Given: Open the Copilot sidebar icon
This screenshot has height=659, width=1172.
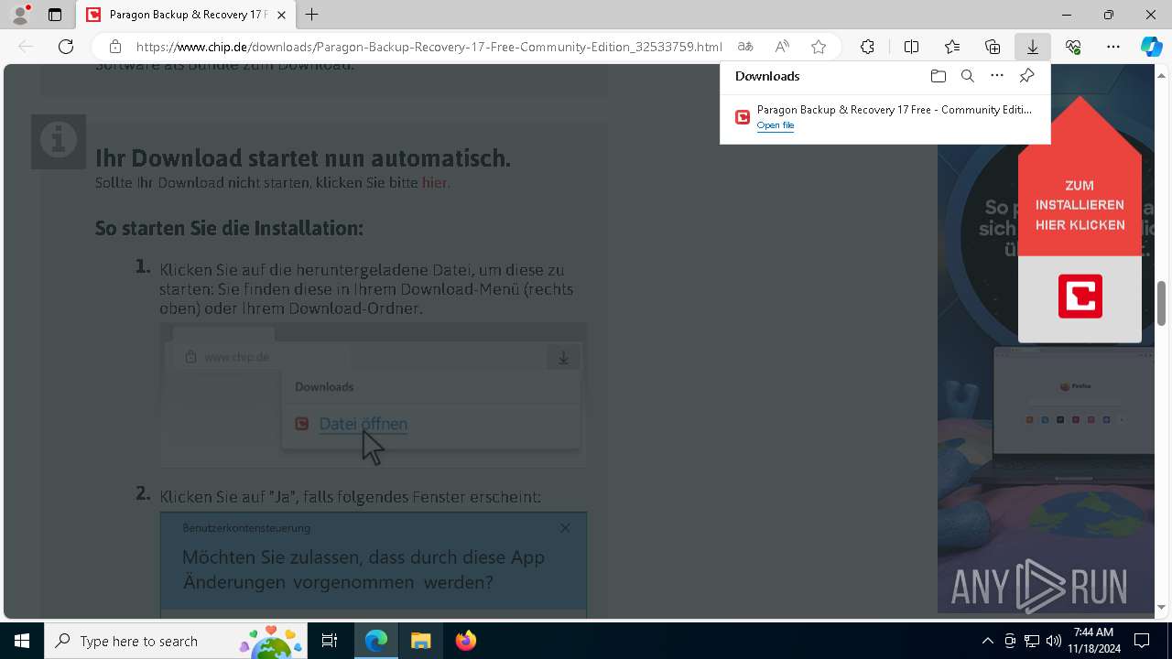Looking at the screenshot, I should point(1151,47).
